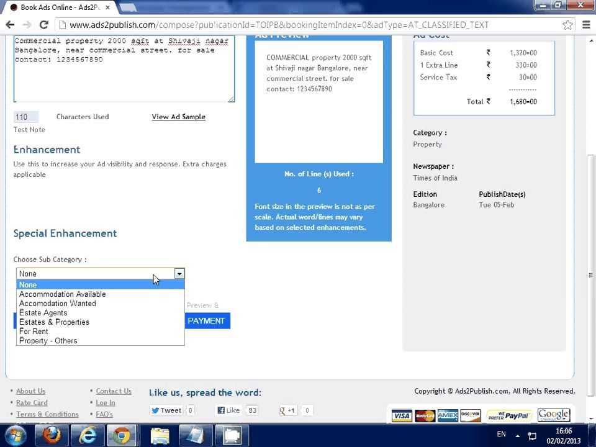Select For Rent sub category
This screenshot has width=596, height=447.
34,332
